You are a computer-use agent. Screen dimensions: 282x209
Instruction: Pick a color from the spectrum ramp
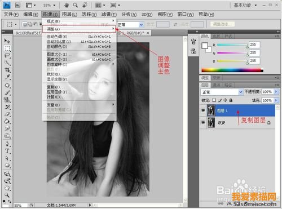(232, 70)
